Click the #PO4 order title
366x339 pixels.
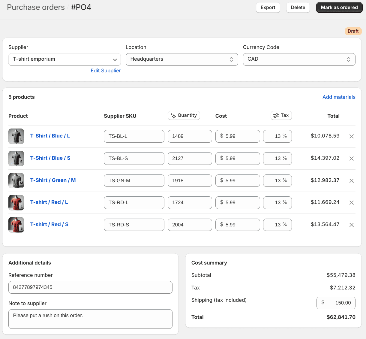coord(81,7)
